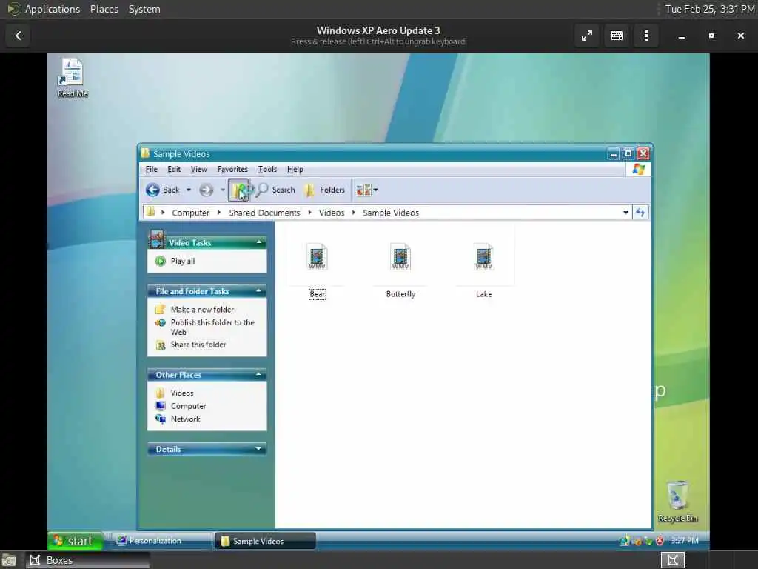This screenshot has width=758, height=569.
Task: Open the Applications menu in top panel
Action: click(53, 9)
